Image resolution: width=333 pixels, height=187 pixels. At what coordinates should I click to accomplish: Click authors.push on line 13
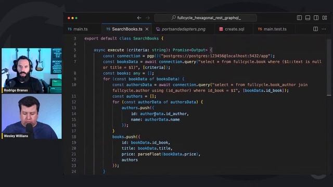tap(135, 108)
